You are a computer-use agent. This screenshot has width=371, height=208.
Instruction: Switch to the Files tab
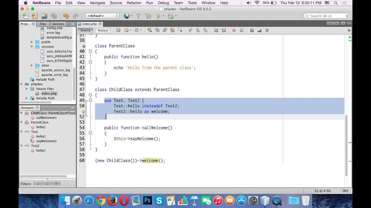coord(43,24)
